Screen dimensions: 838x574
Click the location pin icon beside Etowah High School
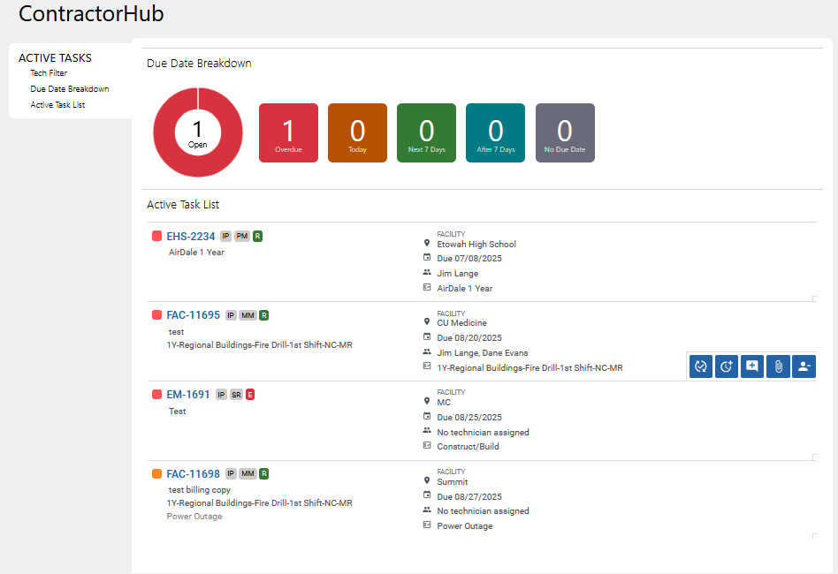click(x=427, y=244)
